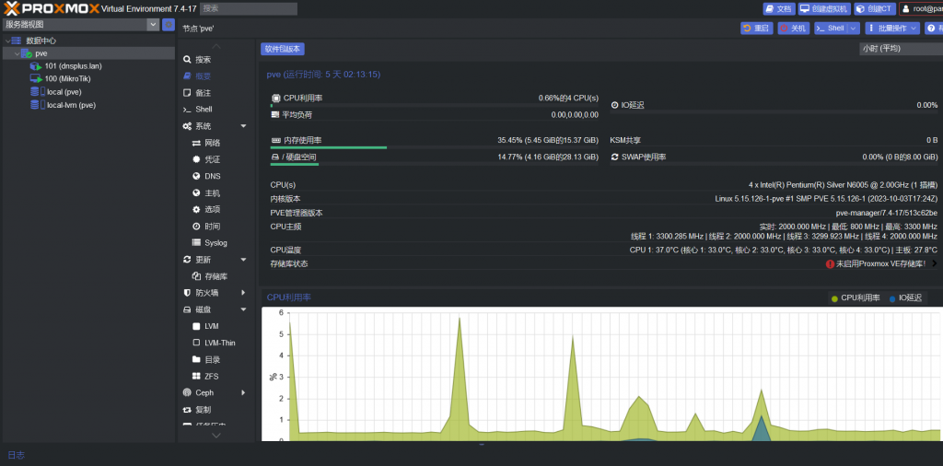Open 选项 options page
943x466 pixels.
(213, 209)
